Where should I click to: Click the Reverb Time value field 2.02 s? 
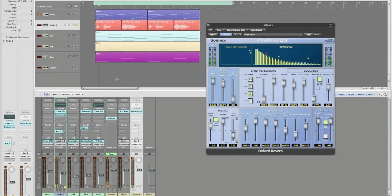(246, 145)
